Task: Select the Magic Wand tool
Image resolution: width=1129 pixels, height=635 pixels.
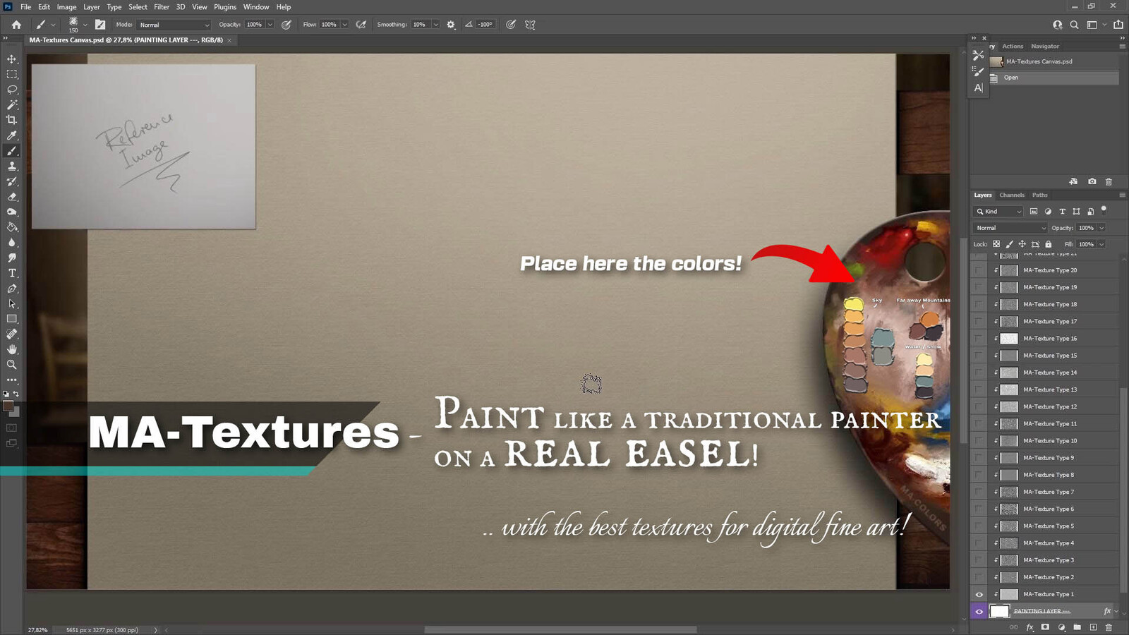Action: pos(11,104)
